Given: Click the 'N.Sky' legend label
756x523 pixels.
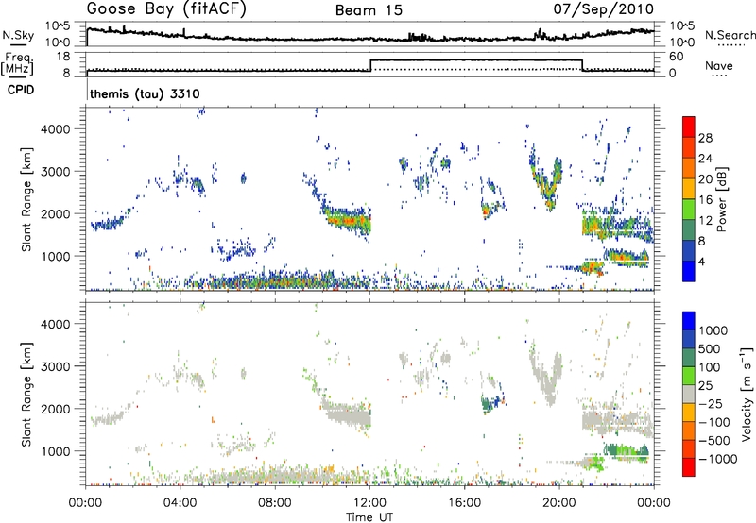Looking at the screenshot, I should click(18, 35).
